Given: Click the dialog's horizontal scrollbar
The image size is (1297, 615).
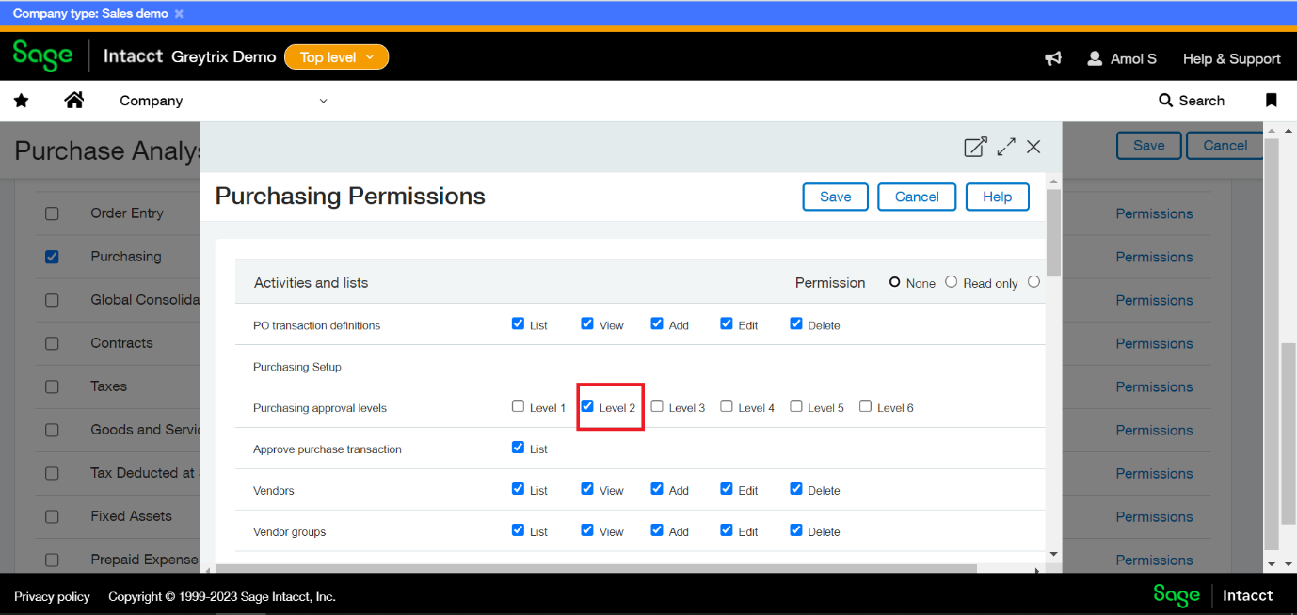Looking at the screenshot, I should (x=596, y=569).
